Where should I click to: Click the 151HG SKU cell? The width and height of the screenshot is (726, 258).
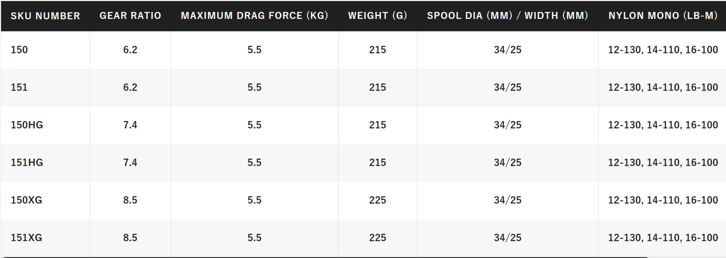point(27,163)
